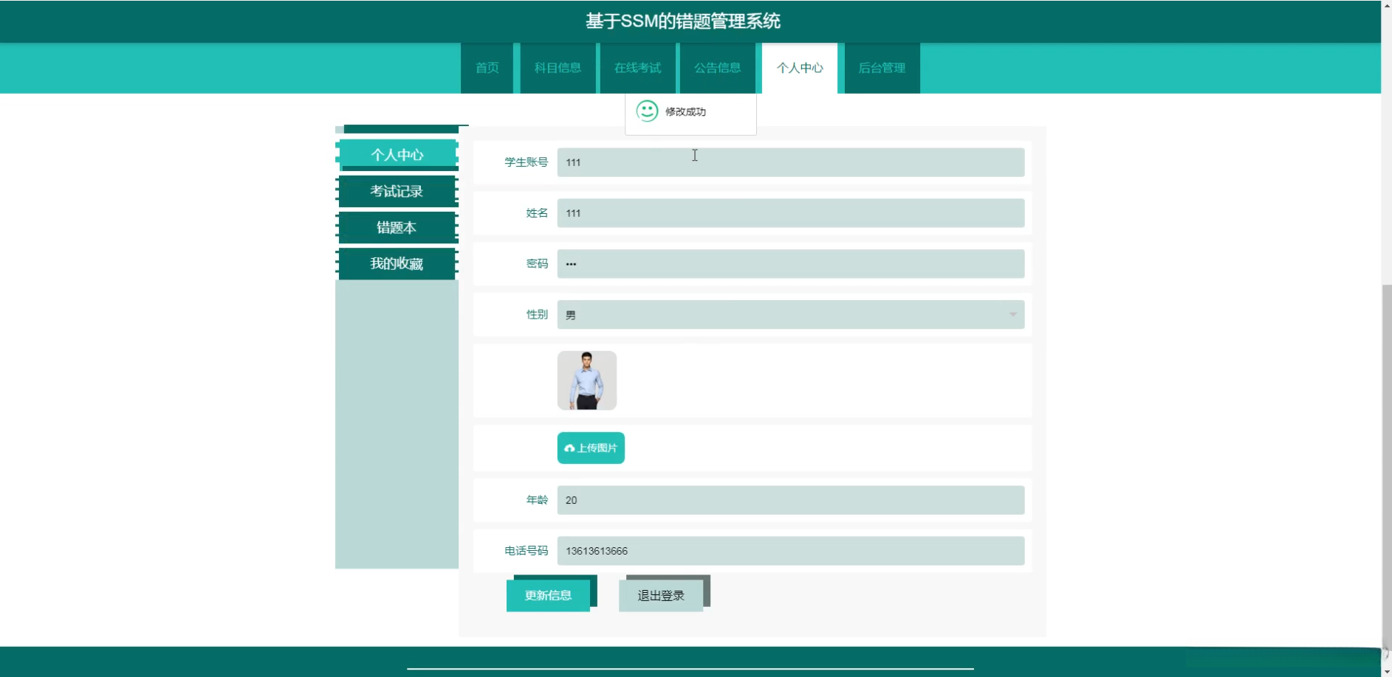Click the 年龄 label
Screen dimensions: 1392x677
tap(537, 500)
